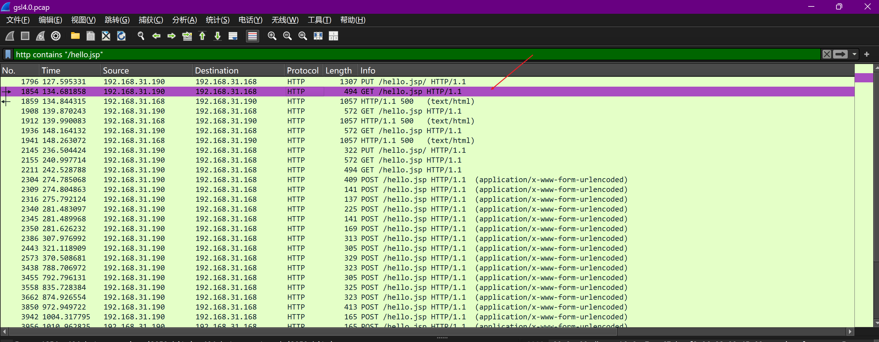Click the capture options gear icon

coord(55,36)
